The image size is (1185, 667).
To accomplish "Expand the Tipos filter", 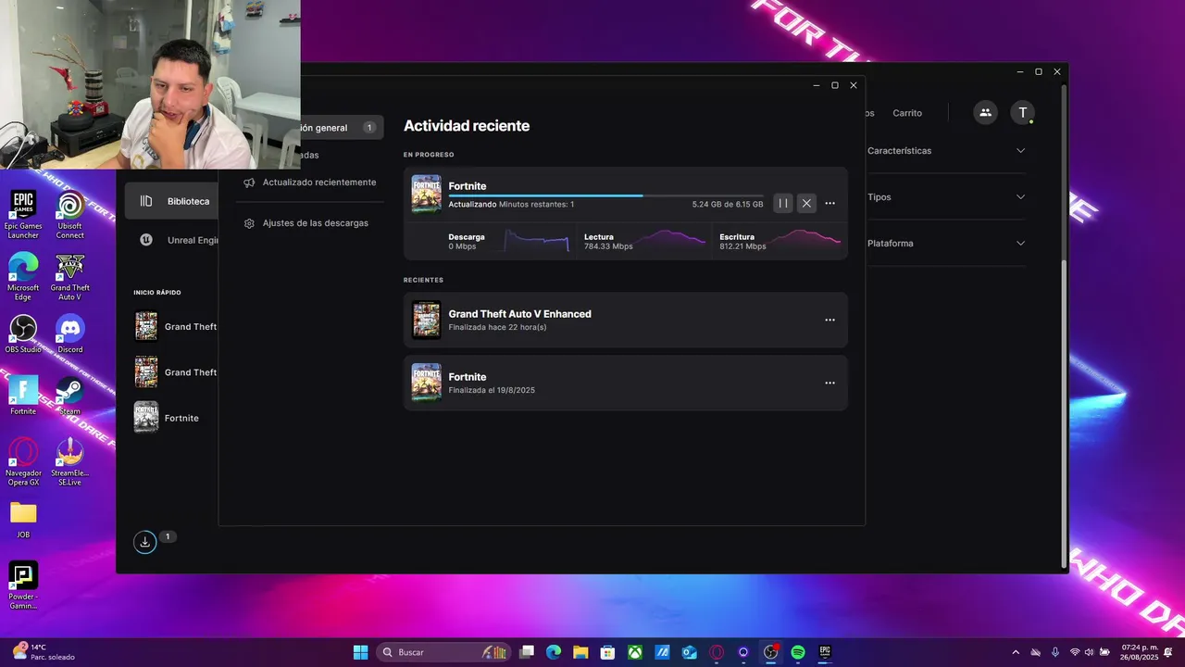I will [946, 196].
